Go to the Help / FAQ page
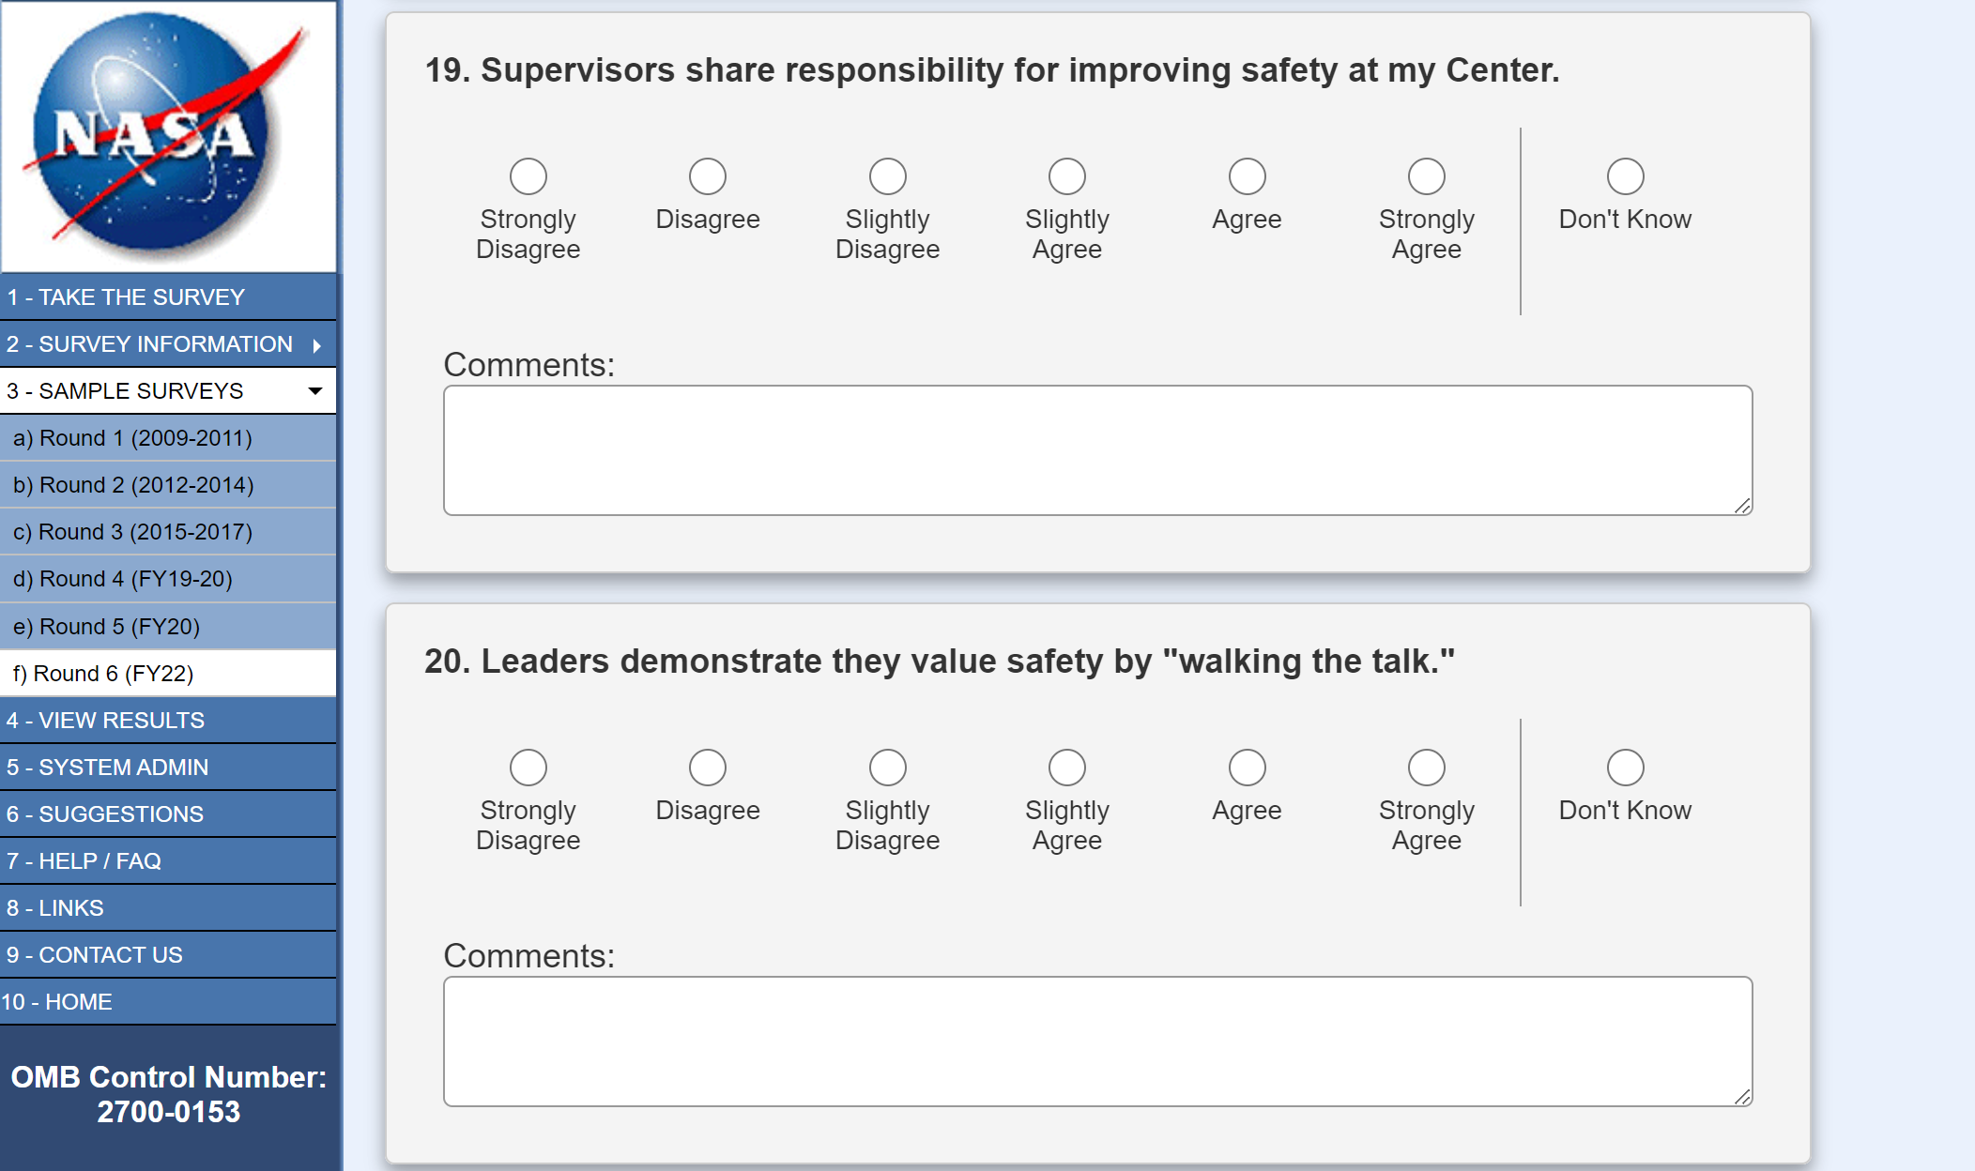The height and width of the screenshot is (1171, 1975). (84, 861)
